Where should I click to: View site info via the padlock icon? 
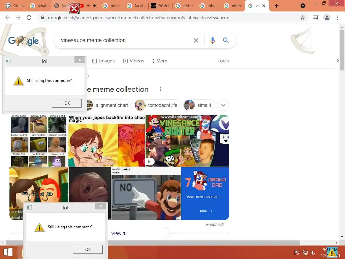click(x=42, y=18)
